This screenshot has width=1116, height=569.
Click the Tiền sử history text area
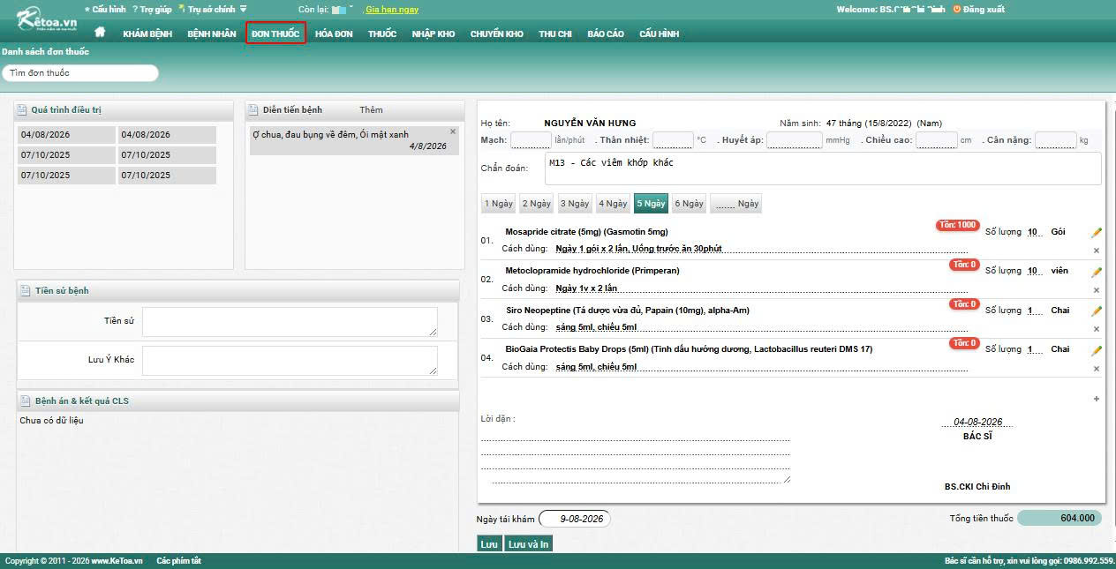pyautogui.click(x=290, y=322)
